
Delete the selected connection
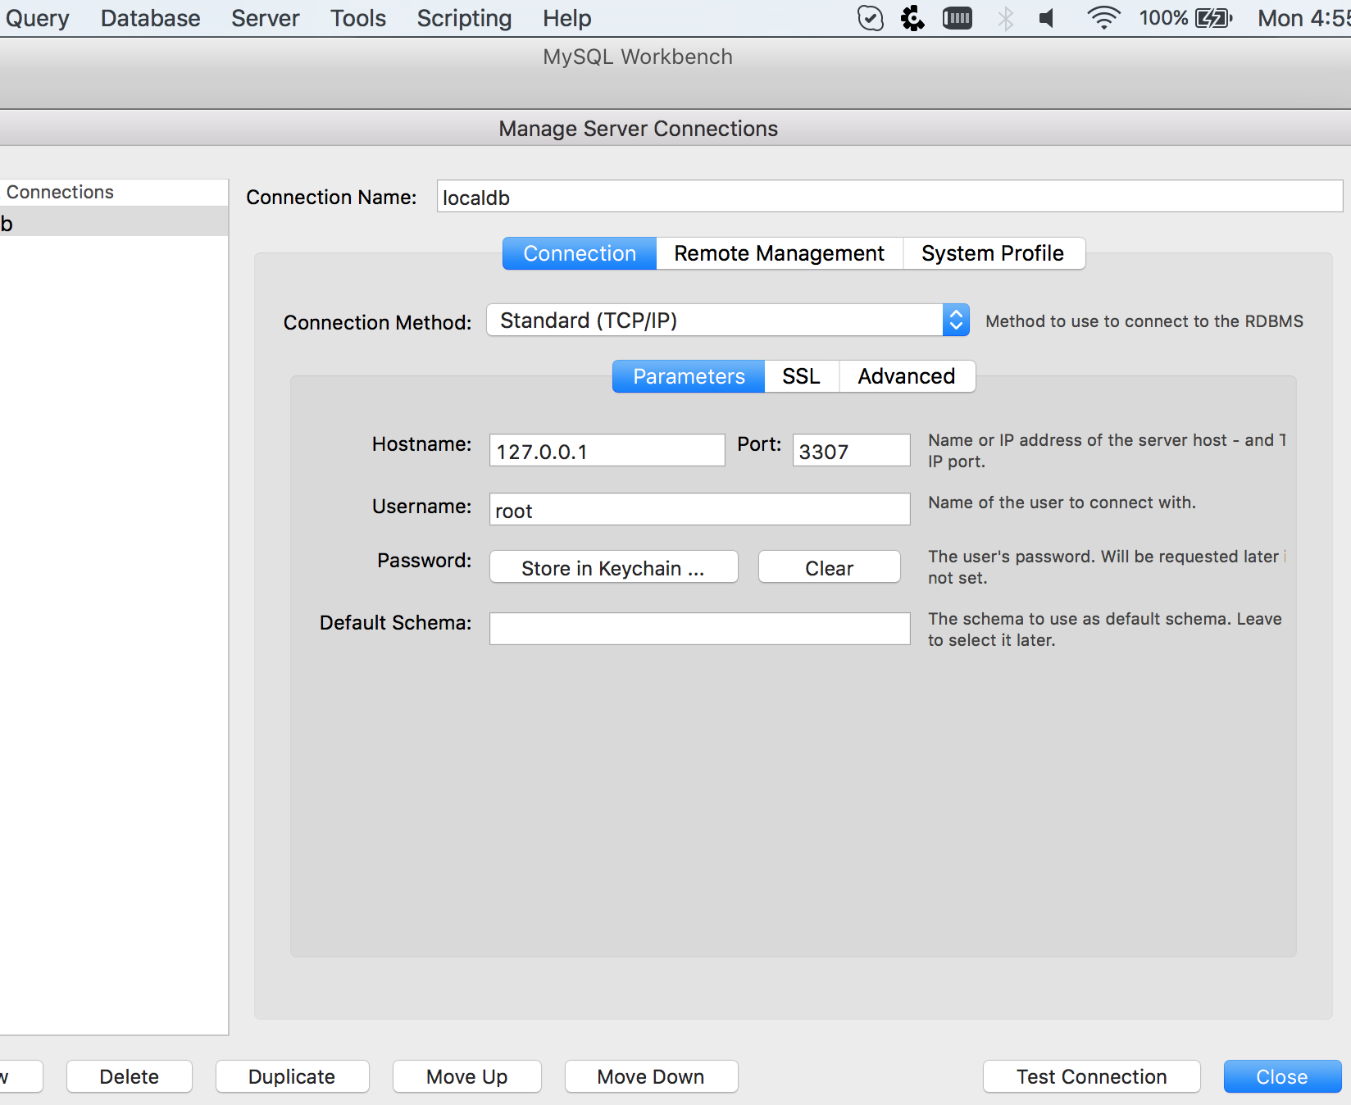pos(130,1076)
